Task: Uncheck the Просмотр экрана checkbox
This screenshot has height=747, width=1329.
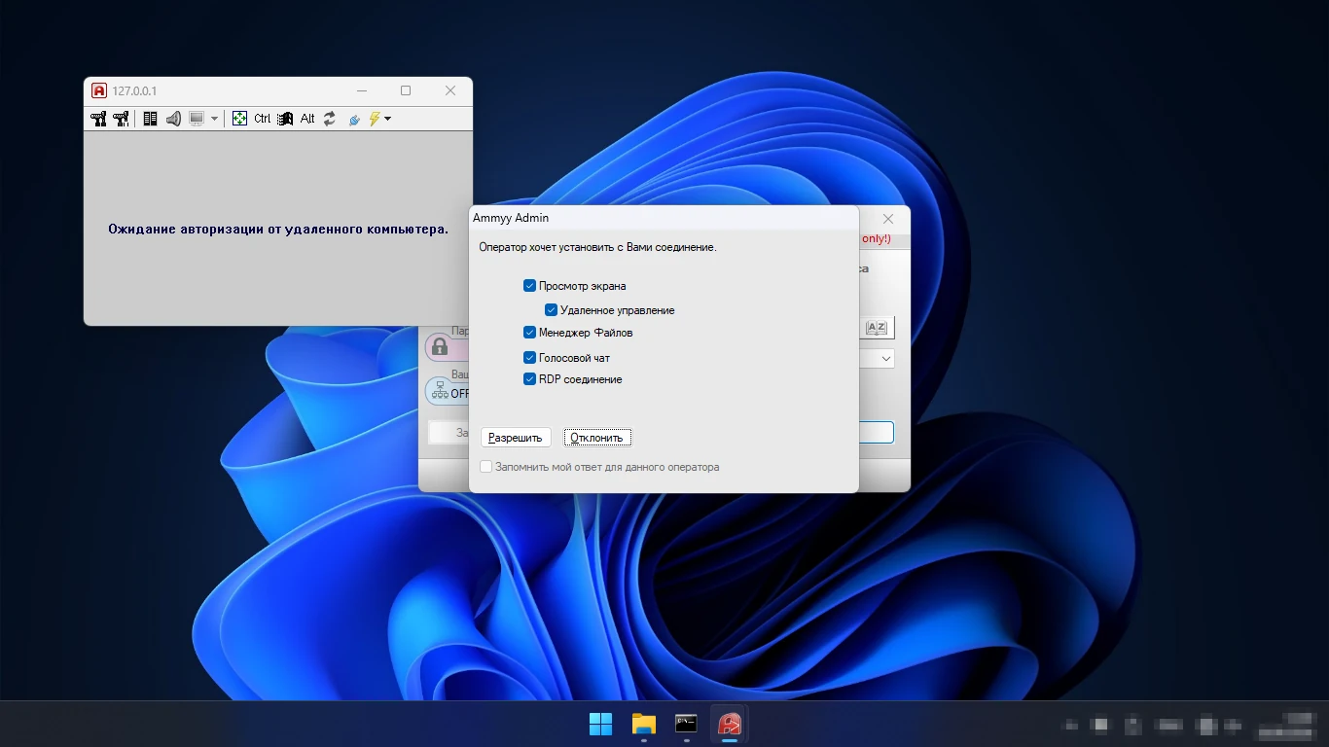Action: coord(529,286)
